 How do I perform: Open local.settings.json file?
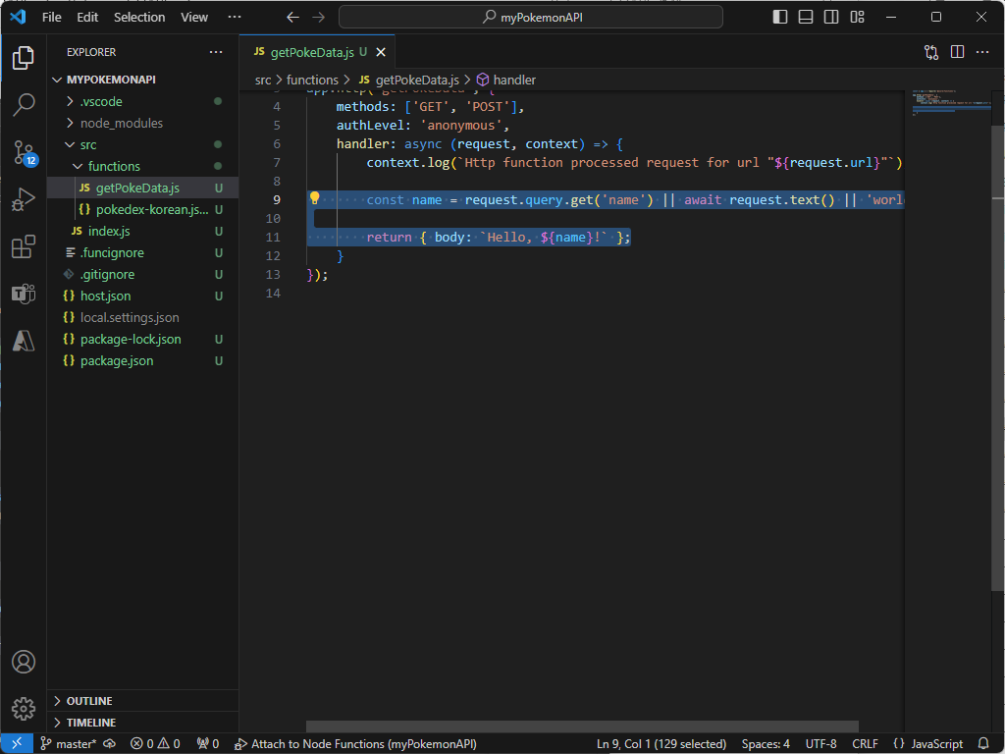(142, 317)
